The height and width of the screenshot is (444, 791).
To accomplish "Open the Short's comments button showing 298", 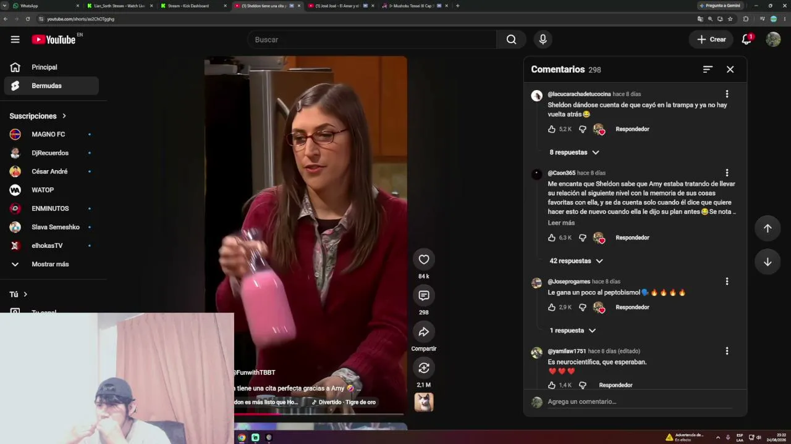I will pos(423,295).
